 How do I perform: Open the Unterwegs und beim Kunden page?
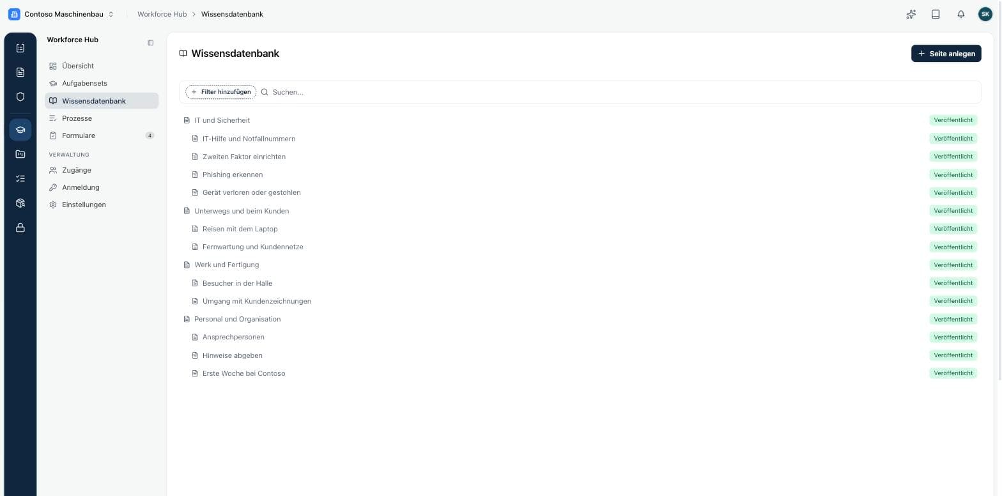[x=242, y=211]
